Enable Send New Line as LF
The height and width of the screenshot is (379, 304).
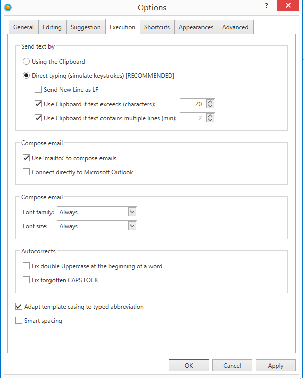point(38,90)
